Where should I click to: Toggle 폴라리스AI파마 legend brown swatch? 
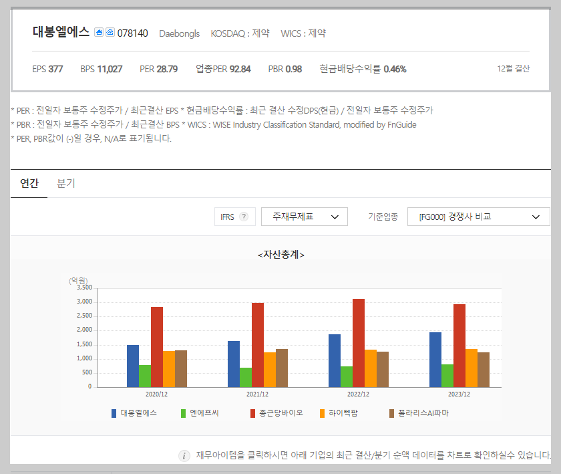tap(391, 413)
